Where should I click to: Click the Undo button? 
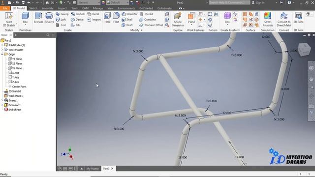pos(29,2)
